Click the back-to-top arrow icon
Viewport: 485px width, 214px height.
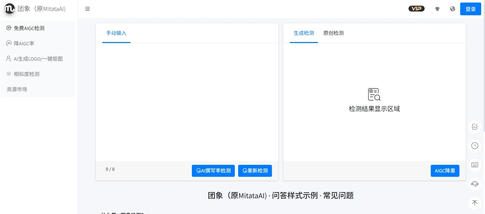475,203
